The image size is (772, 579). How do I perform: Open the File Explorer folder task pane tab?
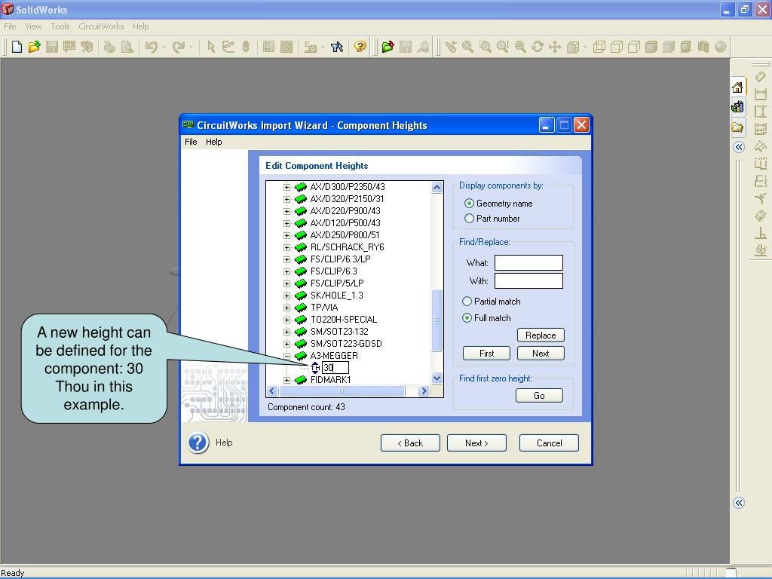coord(737,127)
